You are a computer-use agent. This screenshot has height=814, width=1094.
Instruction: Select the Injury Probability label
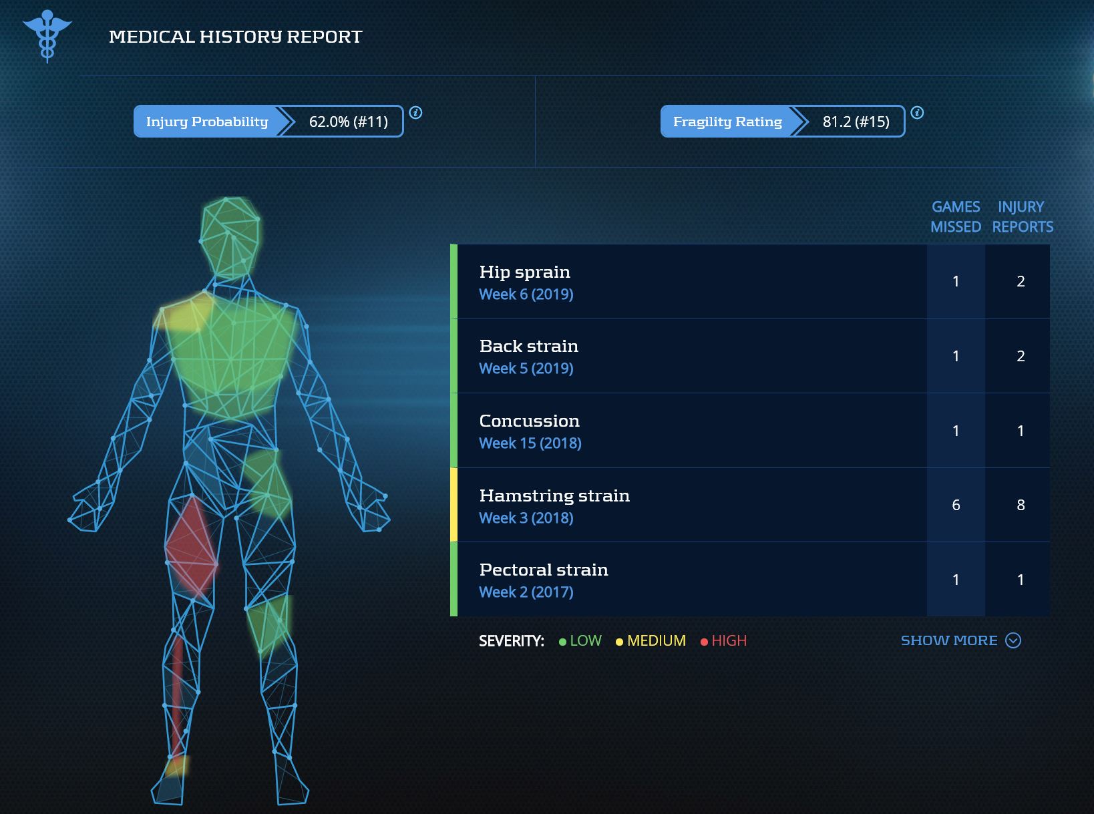click(206, 122)
